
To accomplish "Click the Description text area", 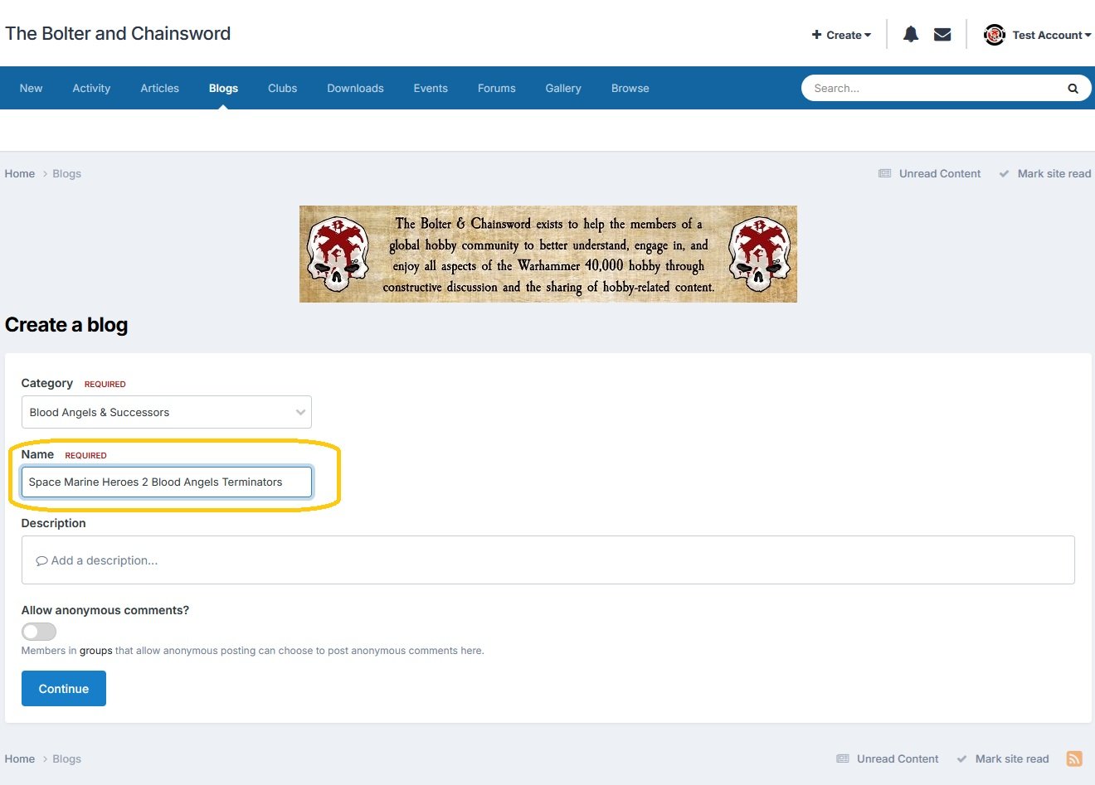I will point(547,560).
